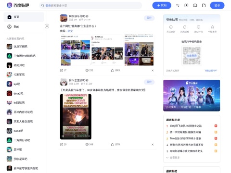
Task: Click the blue 登录 login button
Action: point(217,5)
